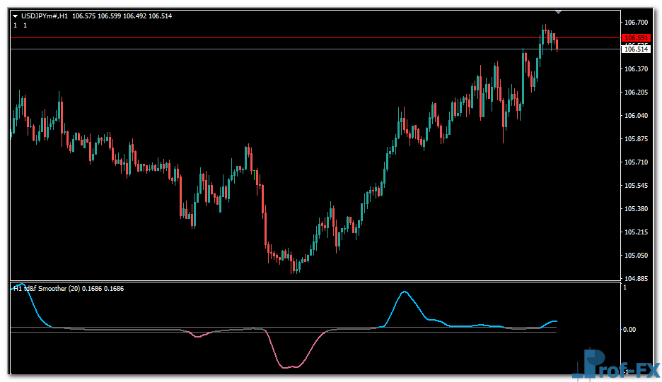The height and width of the screenshot is (382, 662).
Task: Click the 105.875 price scale label
Action: 637,139
